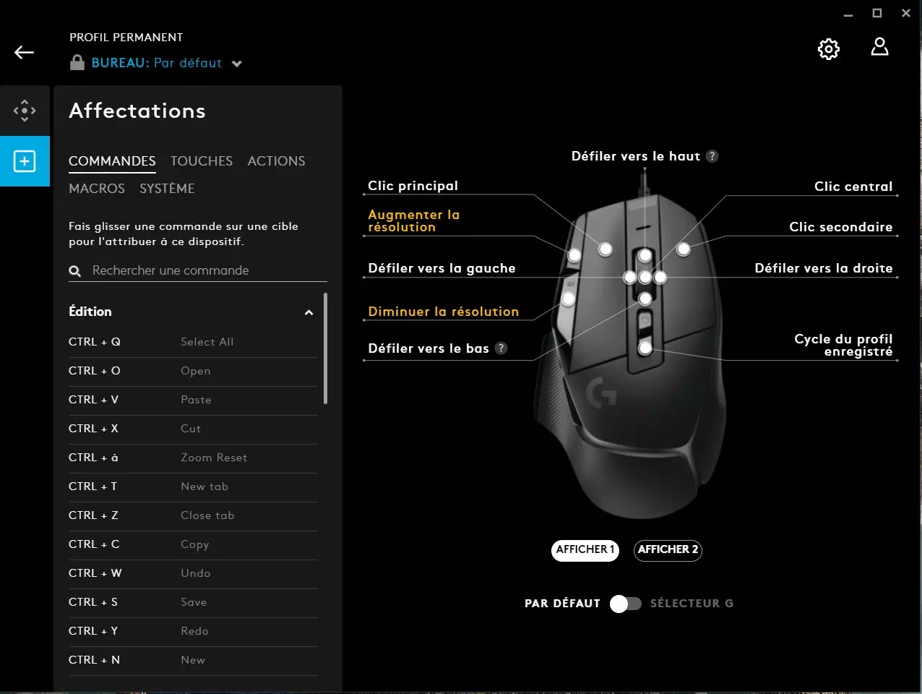Select the Clic principal assignment label
The width and height of the screenshot is (922, 694).
[413, 186]
